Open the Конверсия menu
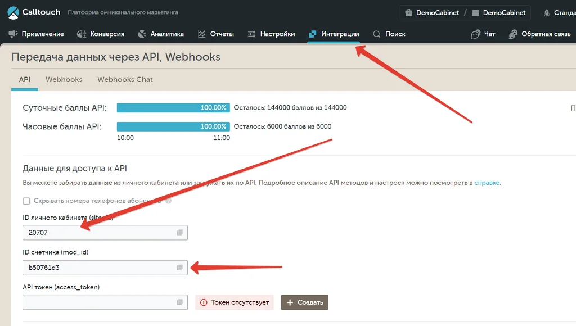 [x=100, y=34]
